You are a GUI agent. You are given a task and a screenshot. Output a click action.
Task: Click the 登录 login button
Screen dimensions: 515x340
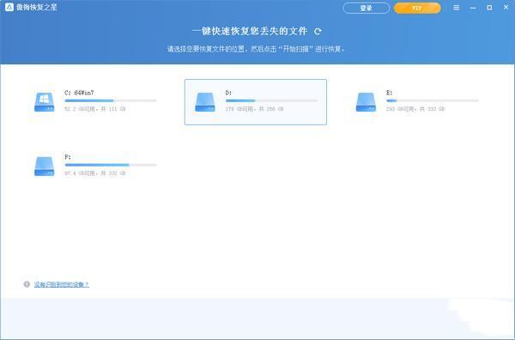[366, 8]
